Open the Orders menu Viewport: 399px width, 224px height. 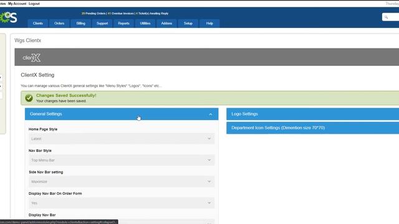(x=59, y=24)
